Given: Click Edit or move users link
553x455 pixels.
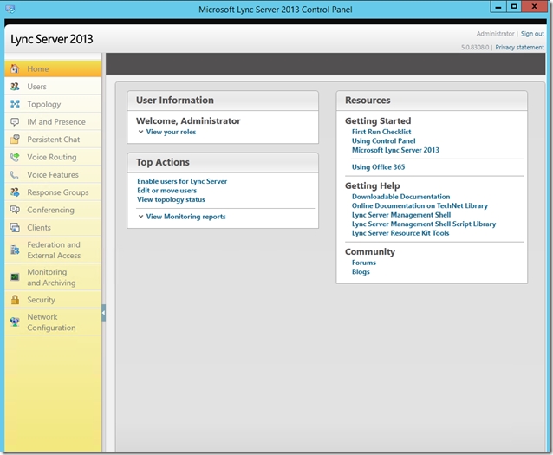Looking at the screenshot, I should pyautogui.click(x=166, y=190).
